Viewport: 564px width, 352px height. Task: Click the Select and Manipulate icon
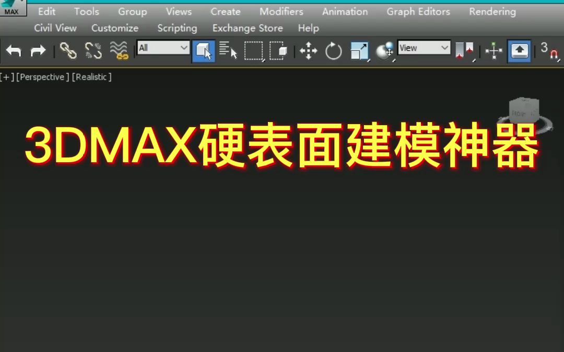point(494,51)
